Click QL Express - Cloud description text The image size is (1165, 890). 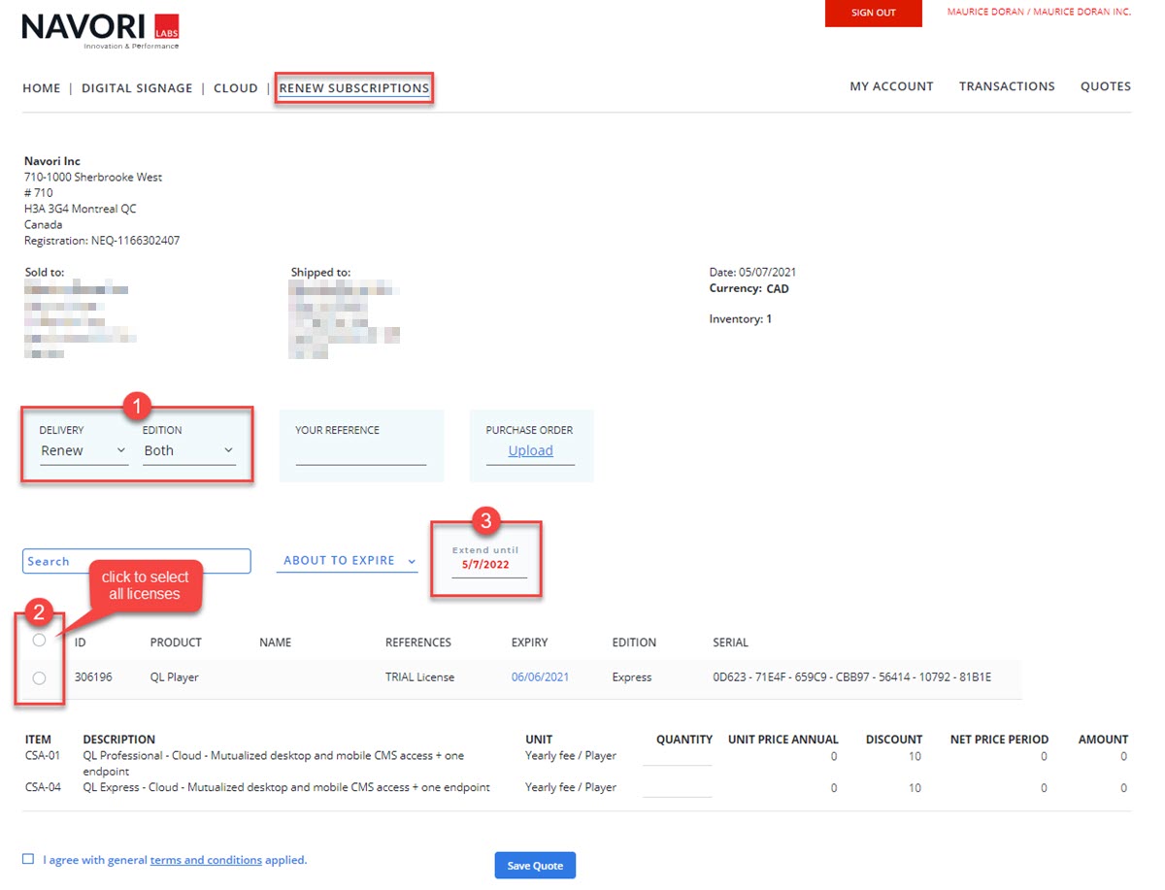coord(286,788)
